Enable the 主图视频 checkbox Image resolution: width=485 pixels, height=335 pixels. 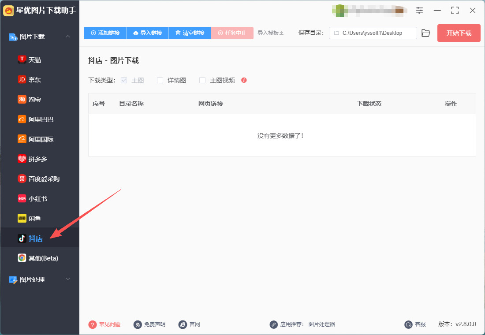point(202,80)
